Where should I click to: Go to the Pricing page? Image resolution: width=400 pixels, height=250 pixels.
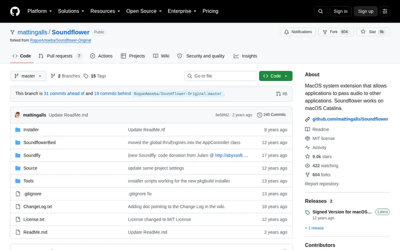click(x=210, y=11)
